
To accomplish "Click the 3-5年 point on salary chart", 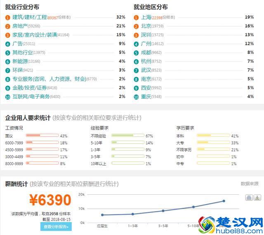I will pos(163,211).
